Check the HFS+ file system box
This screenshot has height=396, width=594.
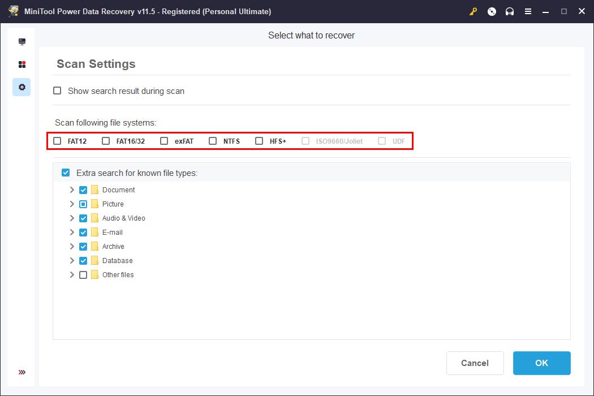tap(259, 141)
